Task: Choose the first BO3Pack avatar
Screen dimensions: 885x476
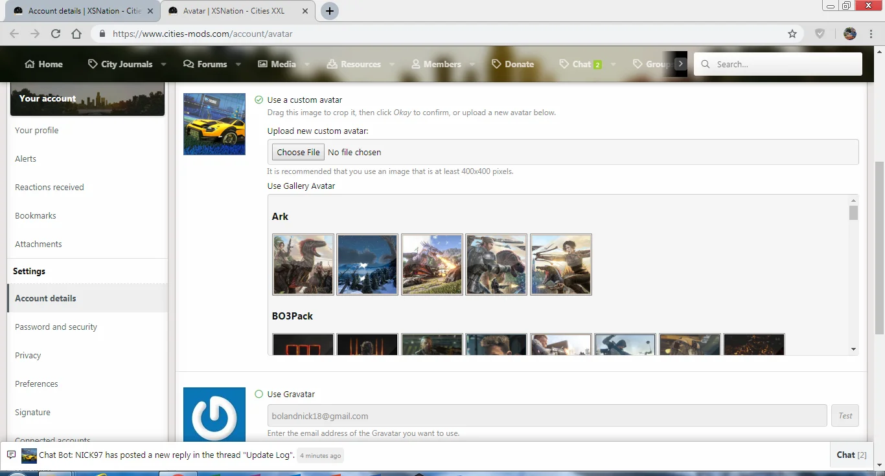Action: pos(303,344)
